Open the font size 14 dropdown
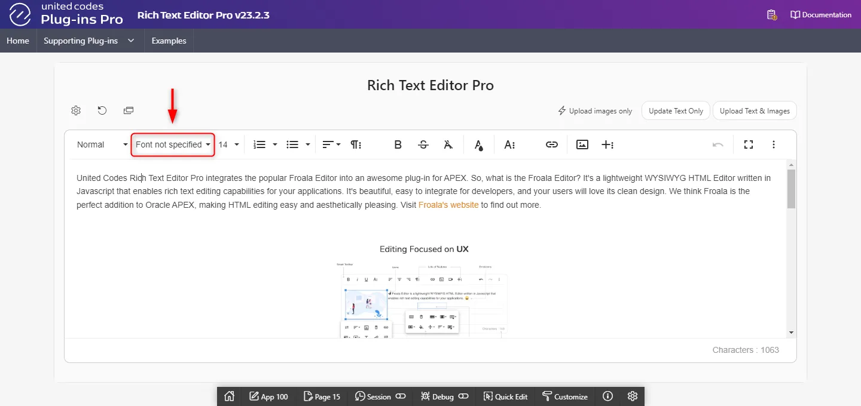The width and height of the screenshot is (861, 406). coord(228,144)
